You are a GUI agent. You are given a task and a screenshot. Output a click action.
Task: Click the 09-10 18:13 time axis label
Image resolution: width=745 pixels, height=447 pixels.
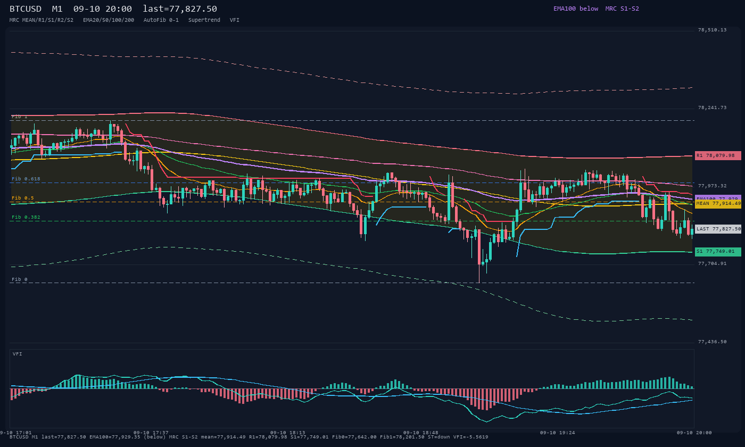(x=288, y=433)
